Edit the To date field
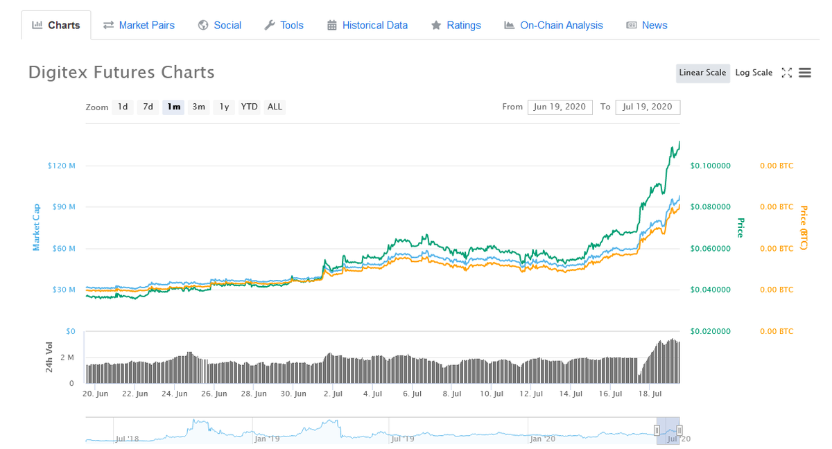 [648, 107]
